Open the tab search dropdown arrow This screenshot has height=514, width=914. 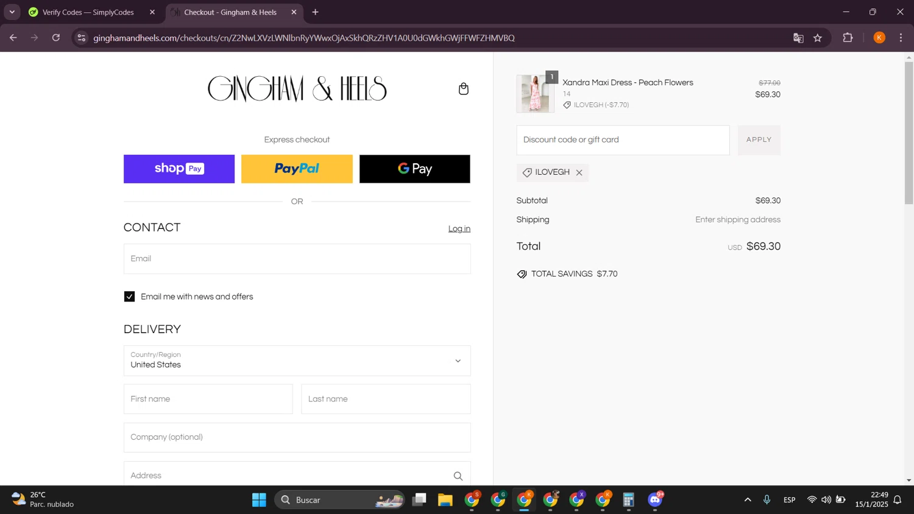[12, 12]
